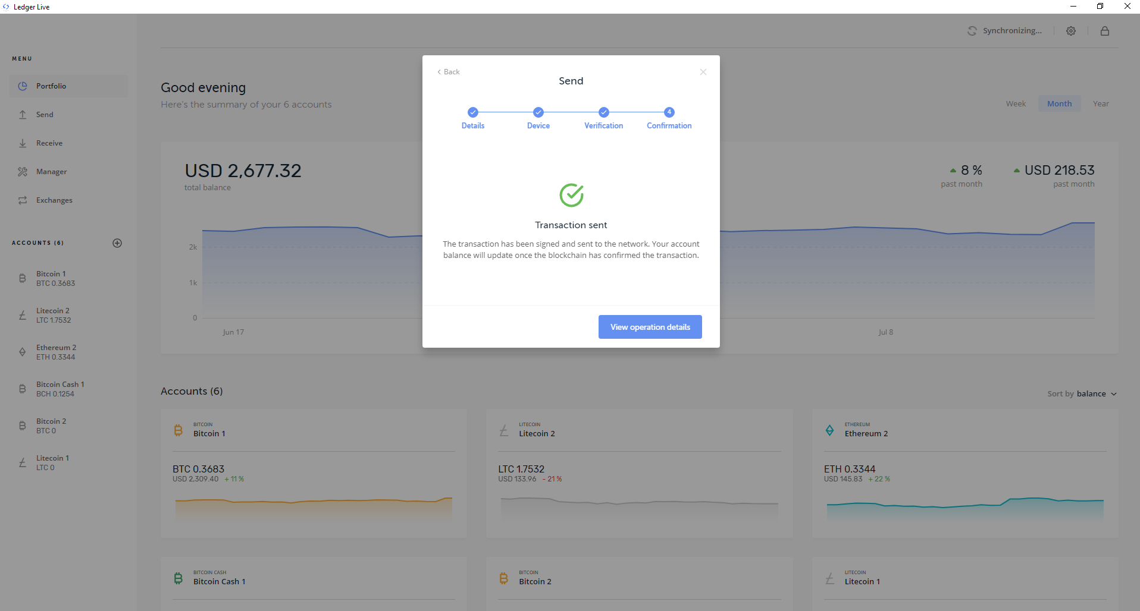Screen dimensions: 1140x611
Task: Go Back in the Send dialog
Action: tap(449, 72)
